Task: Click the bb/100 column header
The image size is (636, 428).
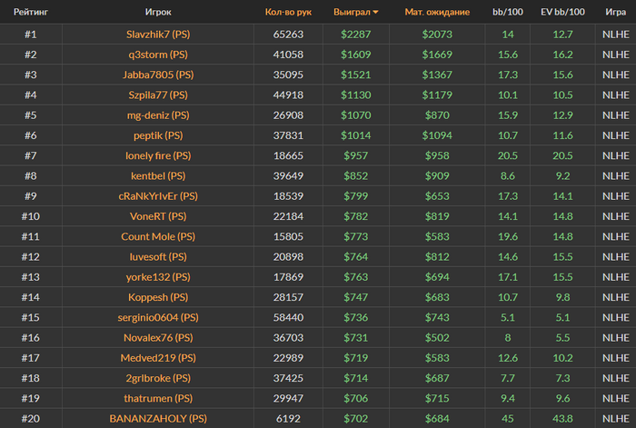Action: [x=507, y=12]
